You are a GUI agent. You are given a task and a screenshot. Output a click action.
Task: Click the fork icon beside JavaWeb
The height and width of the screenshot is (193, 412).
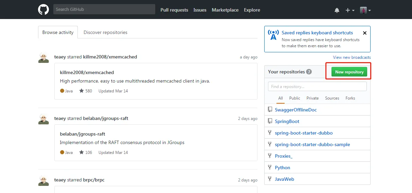click(270, 179)
